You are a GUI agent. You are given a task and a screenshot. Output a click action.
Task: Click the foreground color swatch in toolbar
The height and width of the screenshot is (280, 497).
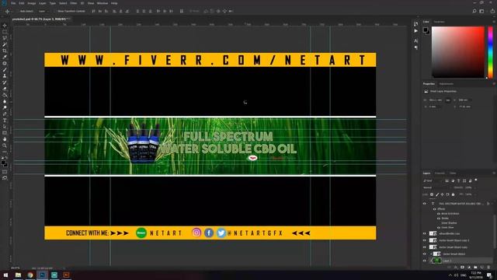click(x=3, y=163)
